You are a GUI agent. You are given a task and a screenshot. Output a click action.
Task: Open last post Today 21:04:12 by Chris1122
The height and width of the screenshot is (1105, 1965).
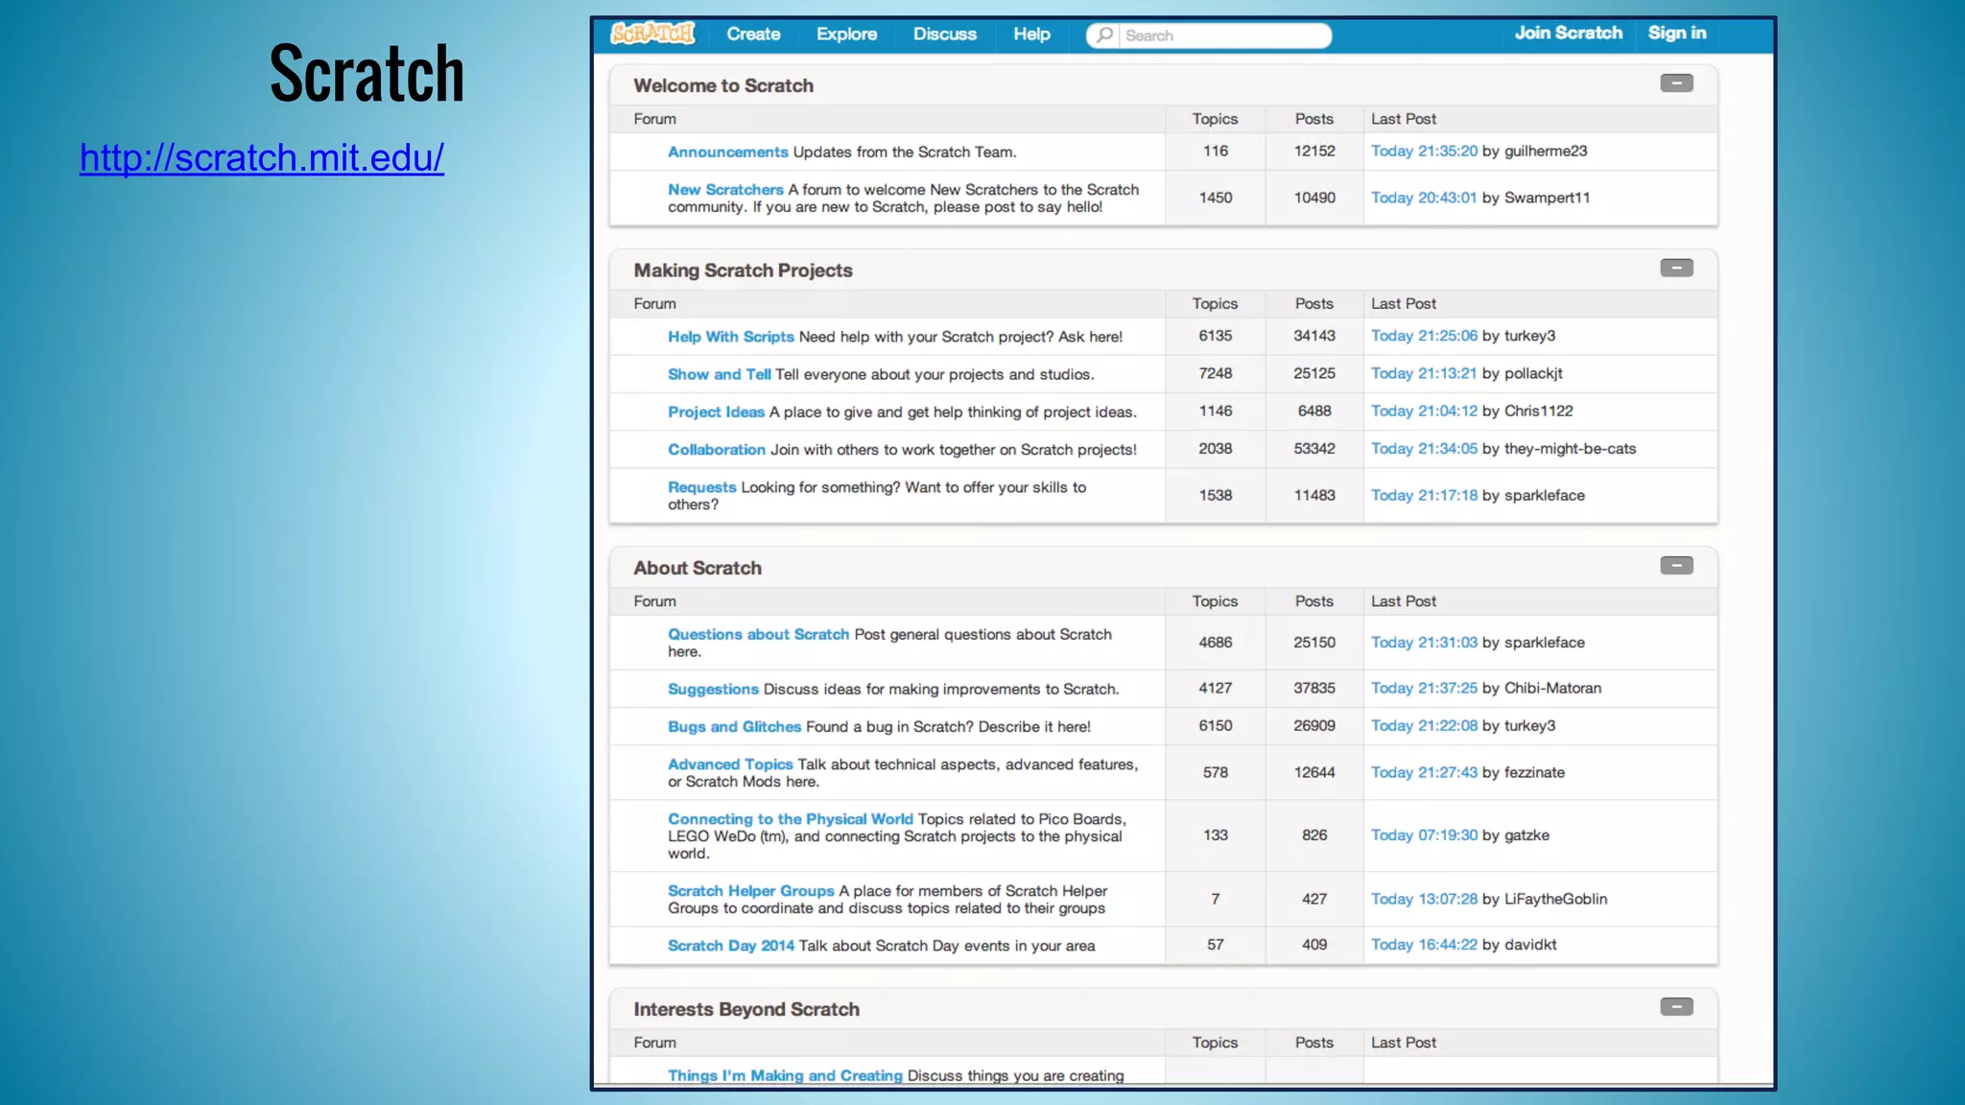1424,411
